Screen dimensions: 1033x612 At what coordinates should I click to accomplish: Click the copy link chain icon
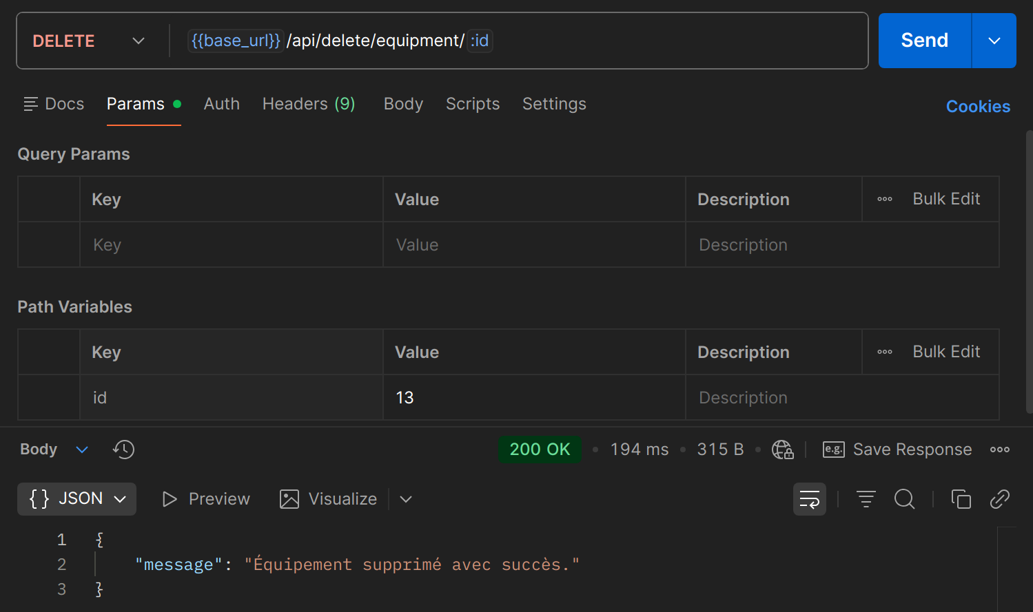click(1000, 499)
